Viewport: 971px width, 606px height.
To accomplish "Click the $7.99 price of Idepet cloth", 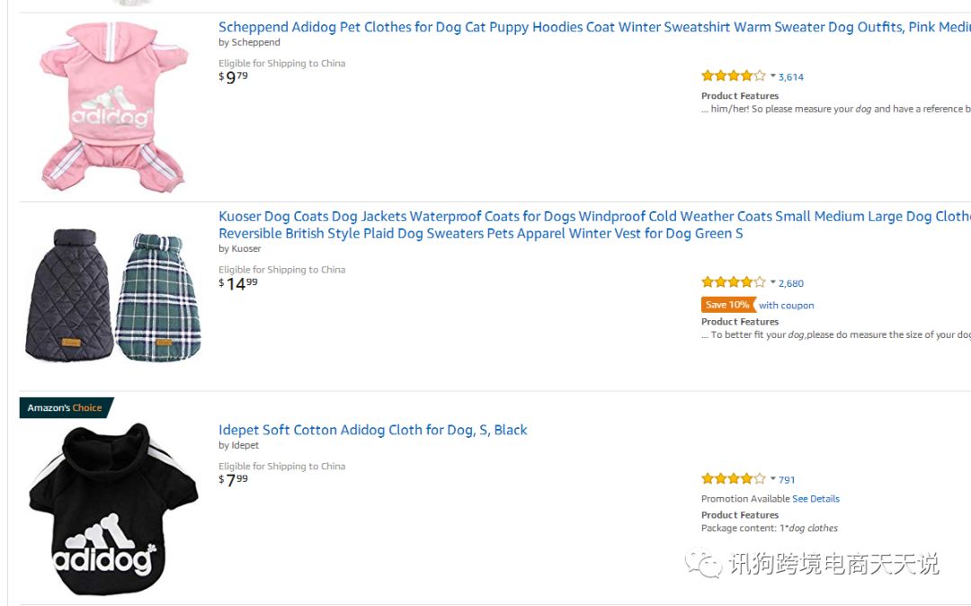I will click(234, 481).
